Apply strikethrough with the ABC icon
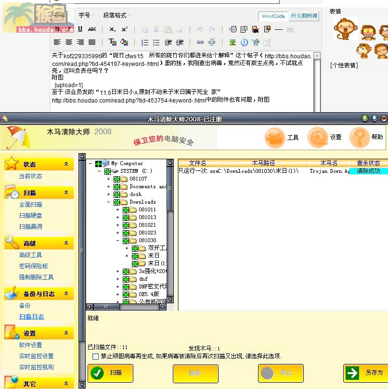Image resolution: width=388 pixels, height=389 pixels. click(92, 29)
